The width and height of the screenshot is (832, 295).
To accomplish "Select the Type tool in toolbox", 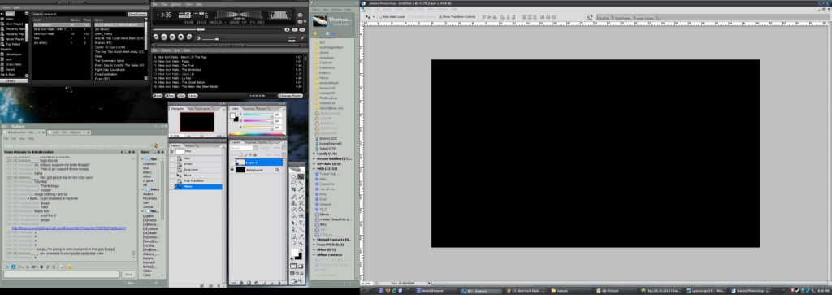I will (301, 223).
